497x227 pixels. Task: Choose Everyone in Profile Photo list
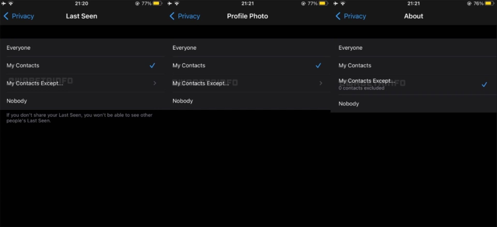pyautogui.click(x=248, y=48)
